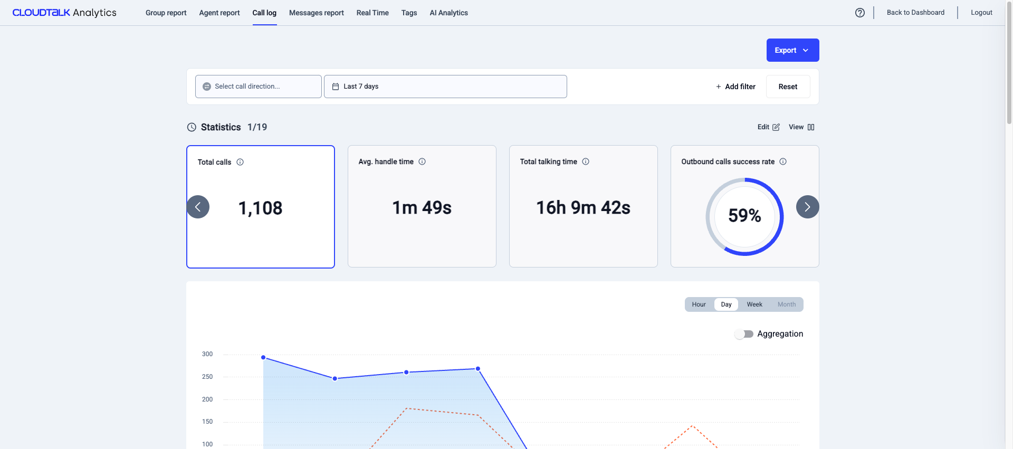This screenshot has width=1013, height=449.
Task: Click the View layout button label
Action: point(796,127)
